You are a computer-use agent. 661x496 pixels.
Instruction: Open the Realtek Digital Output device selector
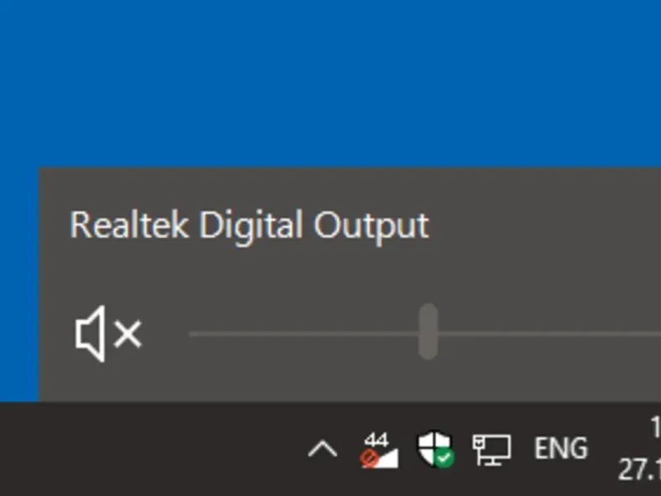[249, 226]
